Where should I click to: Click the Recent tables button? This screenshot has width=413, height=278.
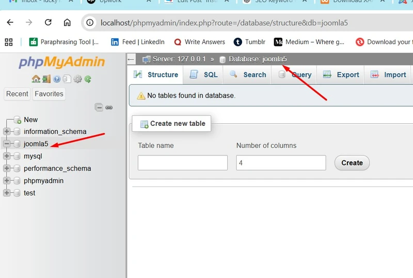coord(17,94)
